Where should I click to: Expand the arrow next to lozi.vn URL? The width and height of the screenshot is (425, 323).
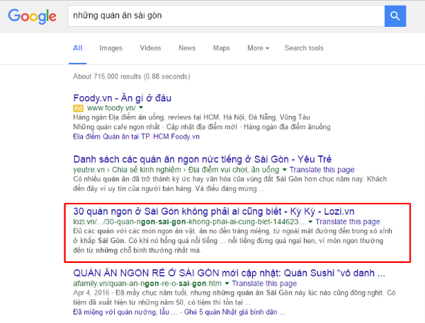[310, 222]
